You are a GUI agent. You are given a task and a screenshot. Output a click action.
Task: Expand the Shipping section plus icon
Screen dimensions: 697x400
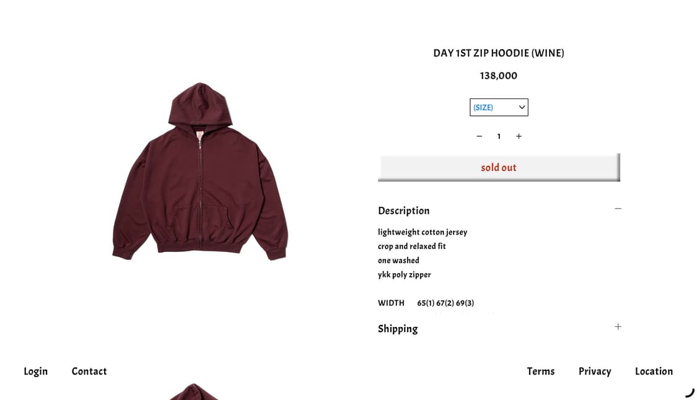[618, 327]
